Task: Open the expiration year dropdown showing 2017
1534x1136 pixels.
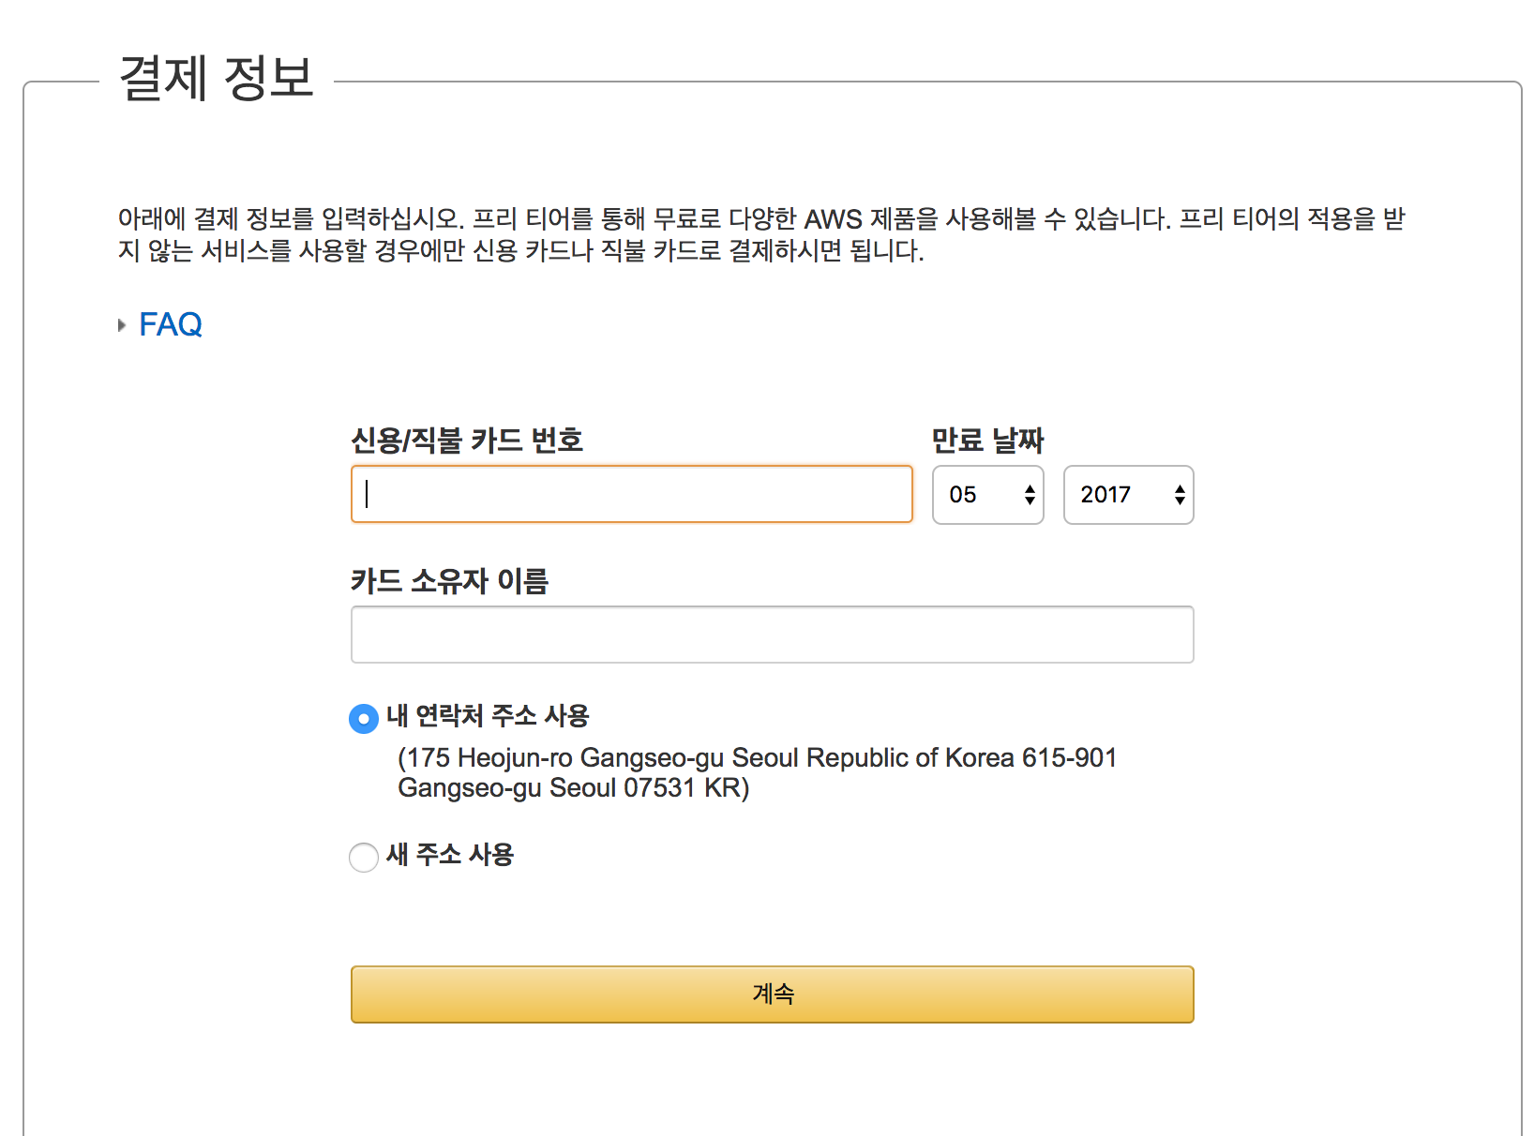Action: tap(1129, 495)
